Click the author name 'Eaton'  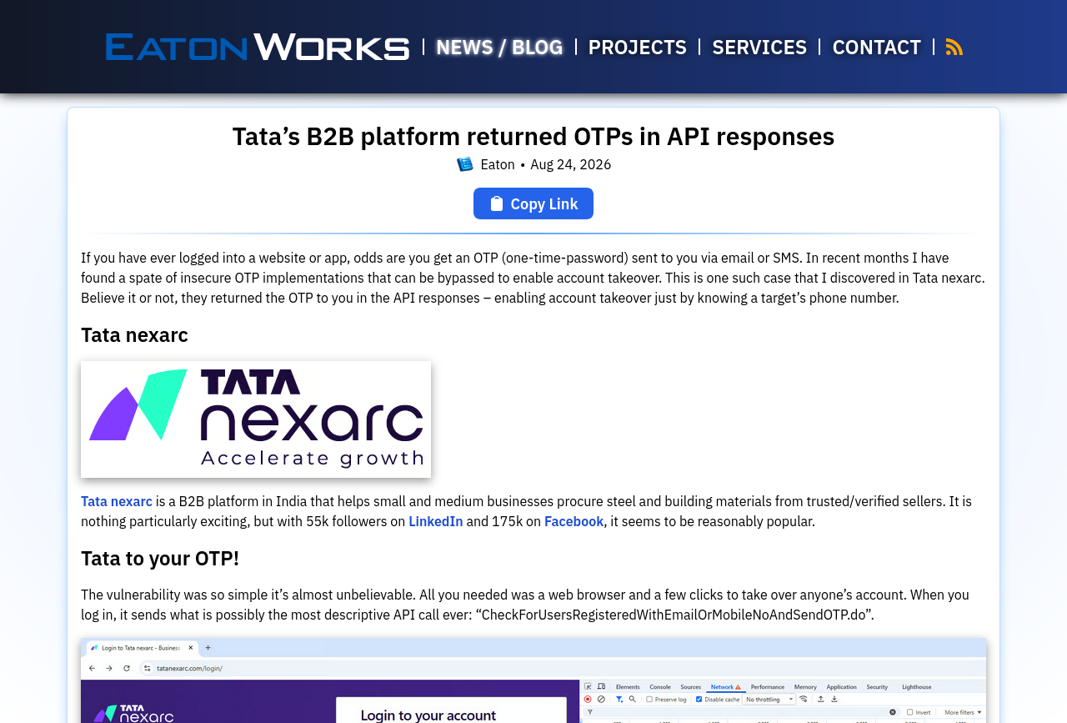498,164
